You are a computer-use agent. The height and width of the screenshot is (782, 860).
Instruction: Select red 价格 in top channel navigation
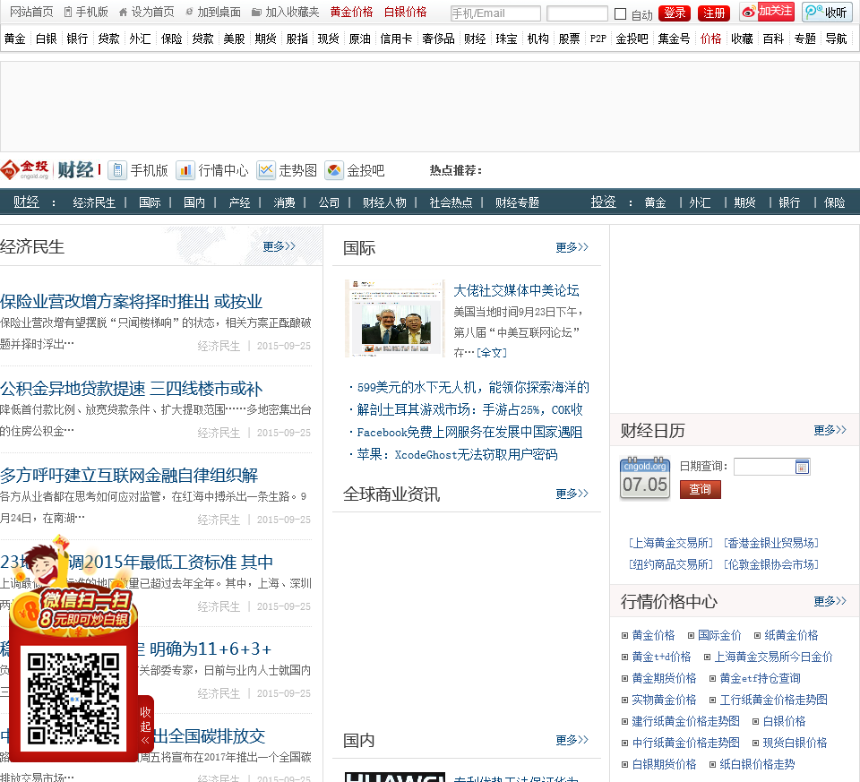pos(710,39)
